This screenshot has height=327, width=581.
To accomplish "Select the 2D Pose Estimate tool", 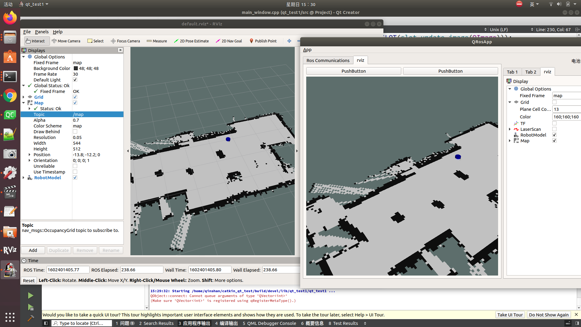I will point(191,41).
